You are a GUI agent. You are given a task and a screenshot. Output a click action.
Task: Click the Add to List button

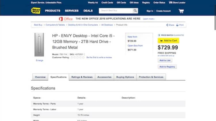pyautogui.click(x=165, y=60)
